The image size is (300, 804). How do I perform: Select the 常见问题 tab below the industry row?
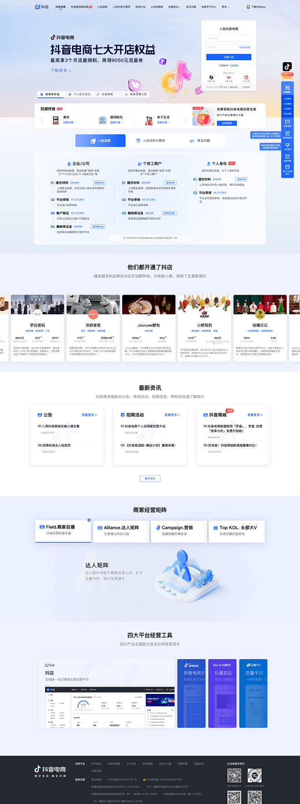pos(200,141)
